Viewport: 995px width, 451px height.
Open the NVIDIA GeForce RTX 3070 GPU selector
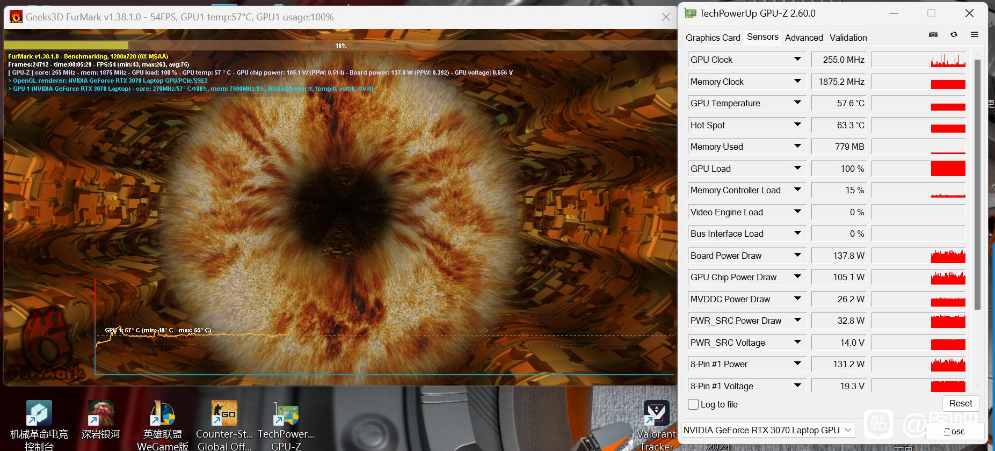pyautogui.click(x=768, y=430)
